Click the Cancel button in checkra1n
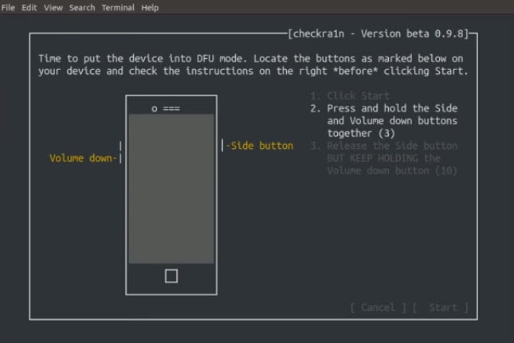The image size is (514, 343). (x=378, y=308)
